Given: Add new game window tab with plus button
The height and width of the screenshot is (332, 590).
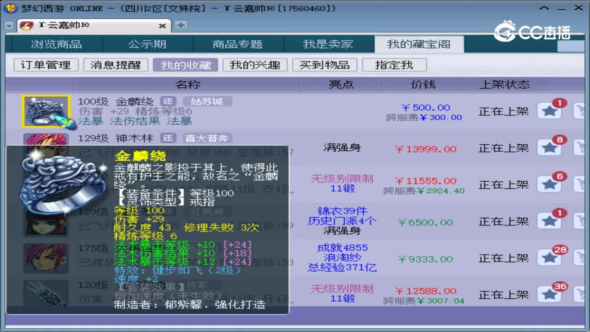Looking at the screenshot, I should click(x=181, y=25).
